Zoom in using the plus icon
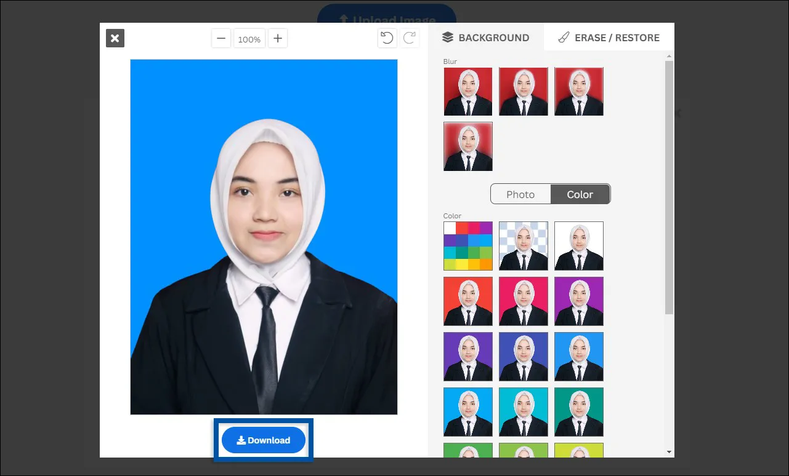789x476 pixels. [277, 38]
